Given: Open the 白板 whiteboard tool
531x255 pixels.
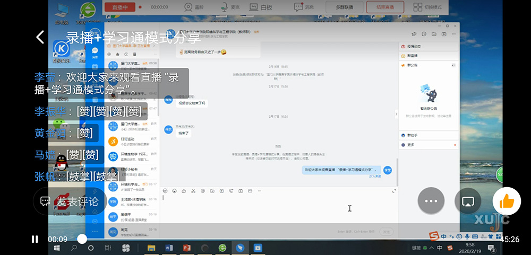Looking at the screenshot, I should pos(261,7).
